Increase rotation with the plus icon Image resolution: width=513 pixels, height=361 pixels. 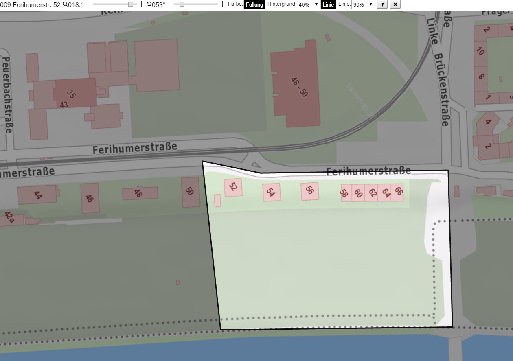click(x=222, y=4)
